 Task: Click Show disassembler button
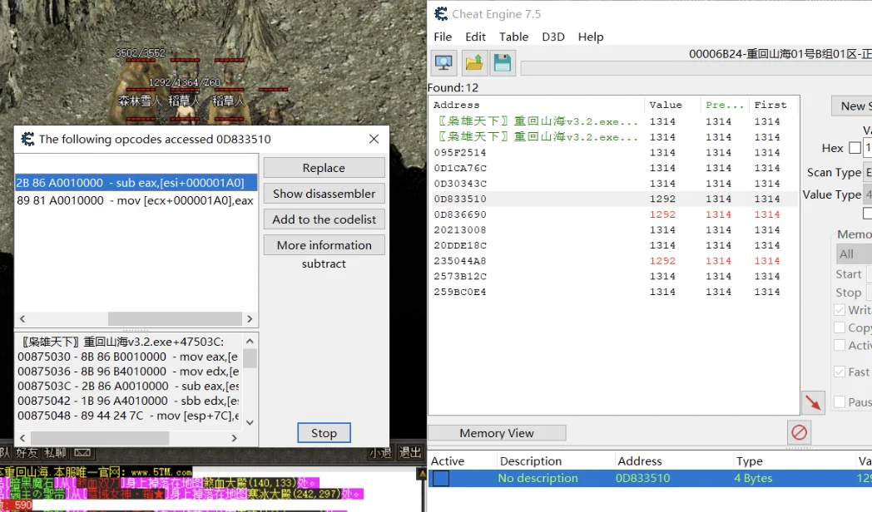pos(324,194)
